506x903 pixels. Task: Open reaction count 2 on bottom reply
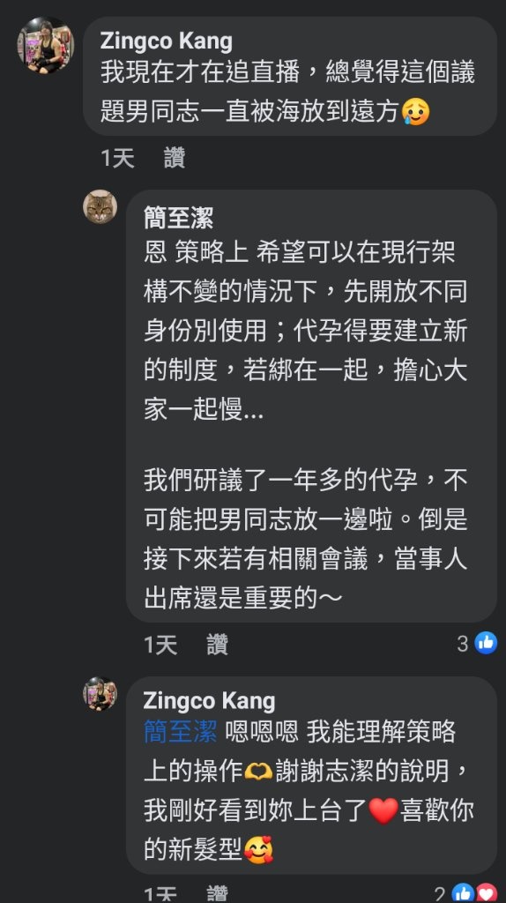(x=441, y=894)
